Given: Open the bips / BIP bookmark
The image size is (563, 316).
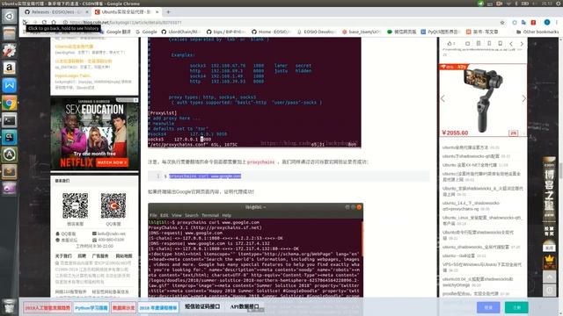Looking at the screenshot, I should (226, 32).
